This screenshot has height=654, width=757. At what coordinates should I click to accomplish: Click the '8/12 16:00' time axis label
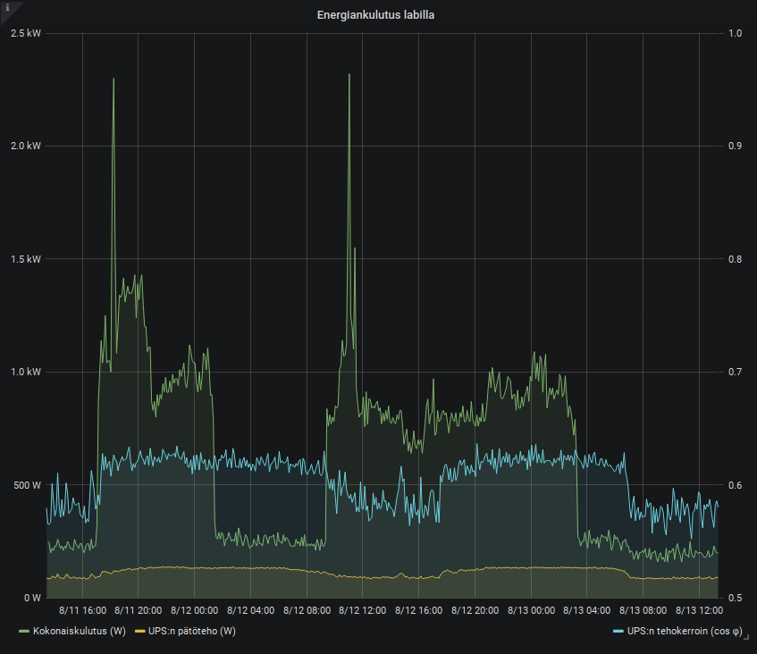418,610
